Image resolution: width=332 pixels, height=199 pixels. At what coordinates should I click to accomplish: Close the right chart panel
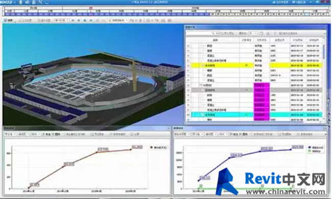coord(325,128)
